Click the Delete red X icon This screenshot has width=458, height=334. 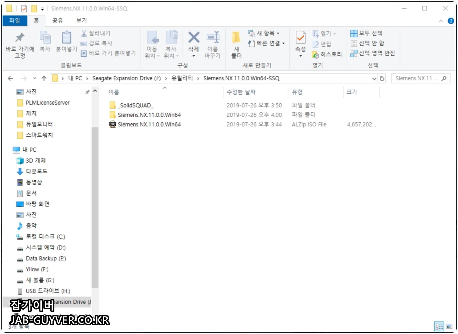point(194,37)
